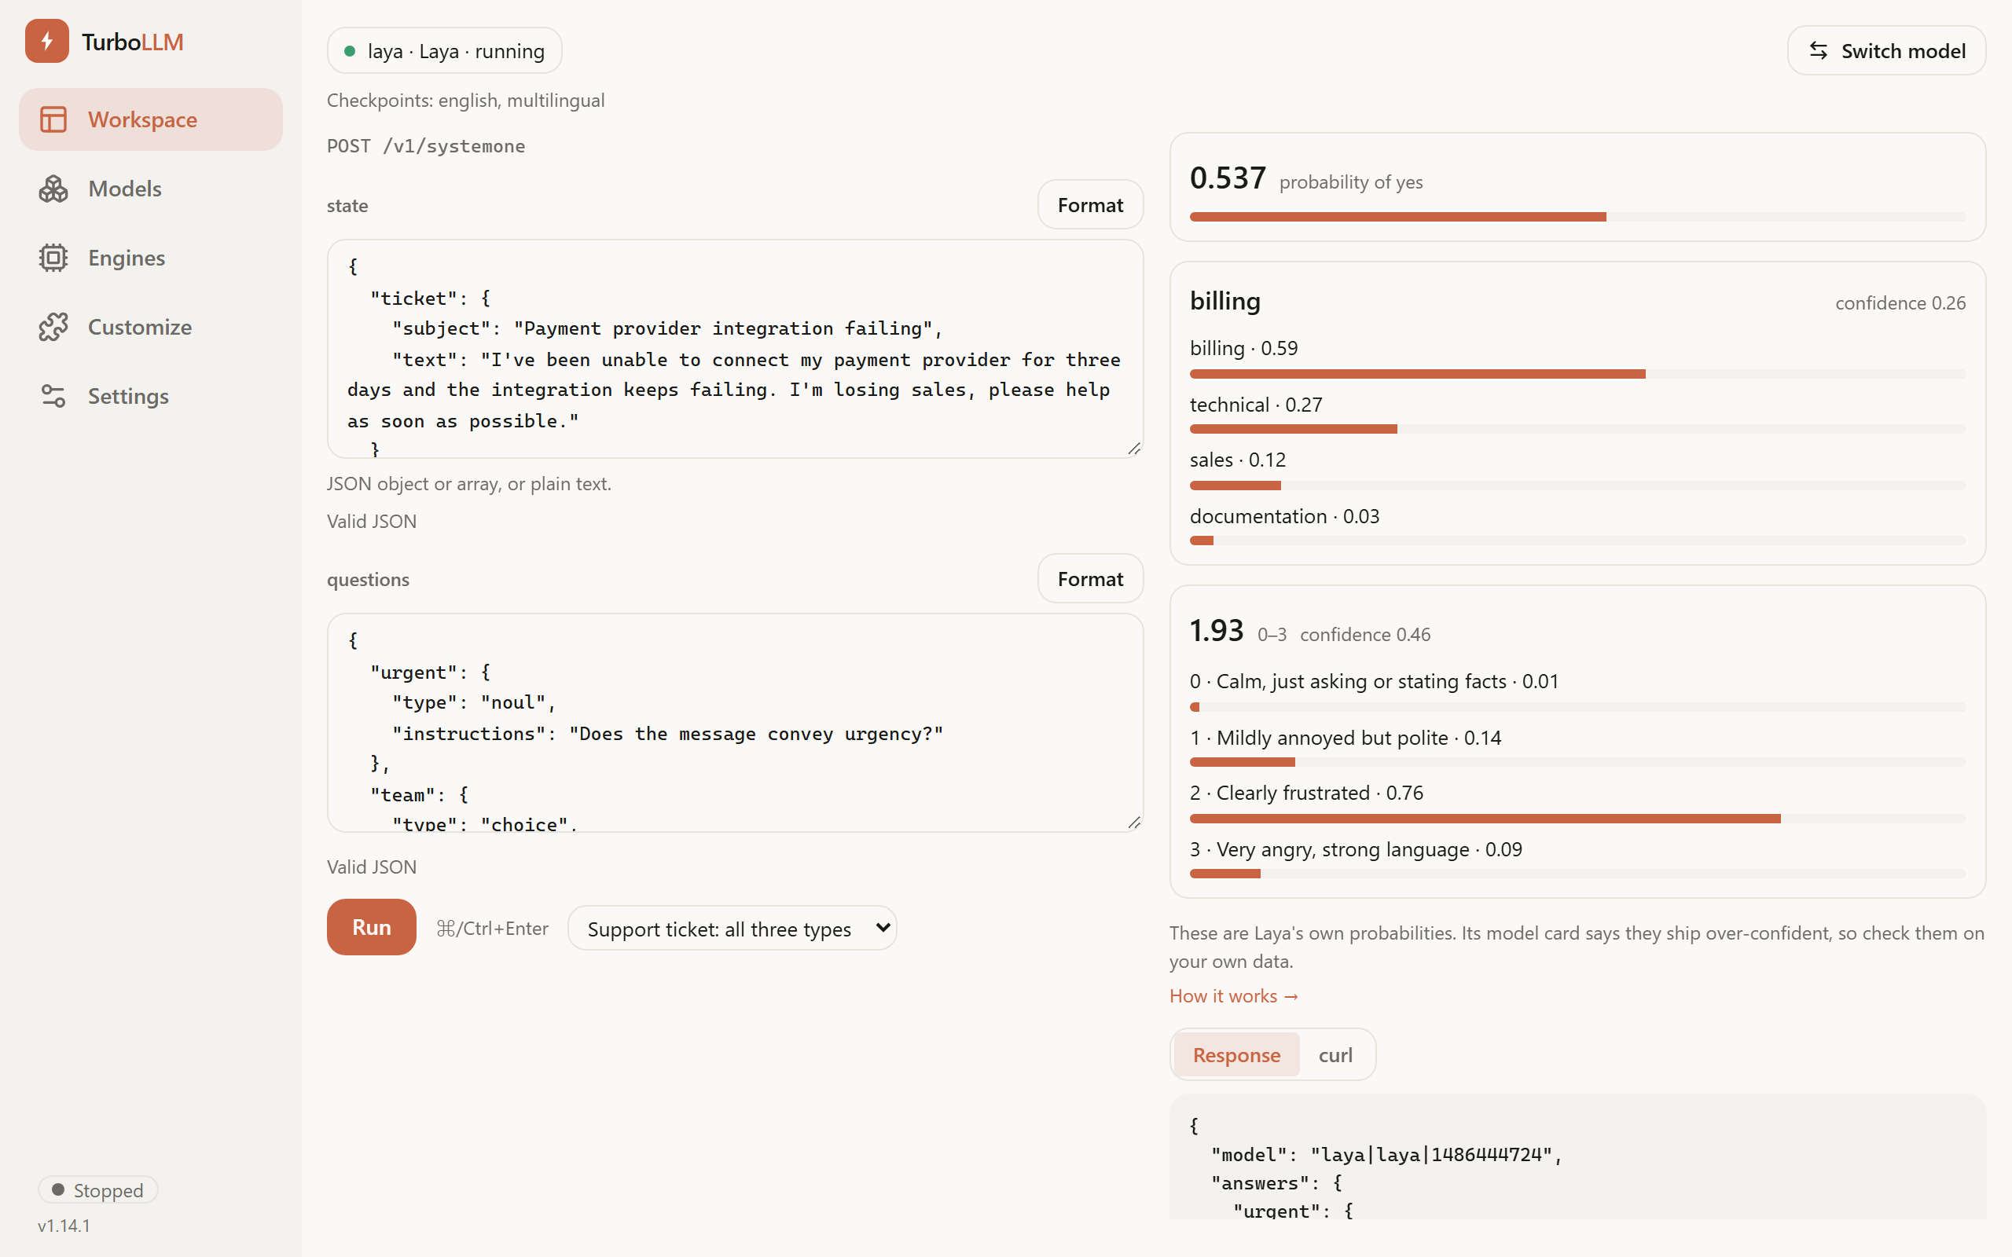Click inside the questions JSON text area
Viewport: 2012px width, 1257px height.
click(x=735, y=724)
